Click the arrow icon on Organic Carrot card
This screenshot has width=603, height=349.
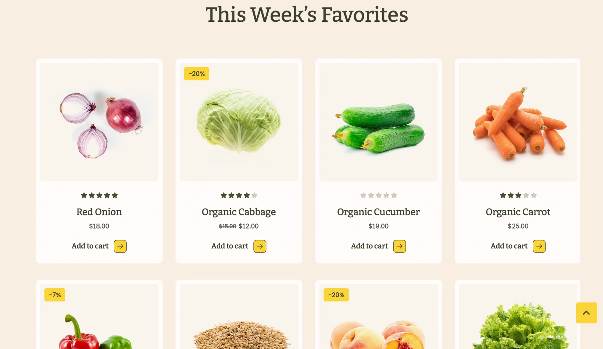539,246
